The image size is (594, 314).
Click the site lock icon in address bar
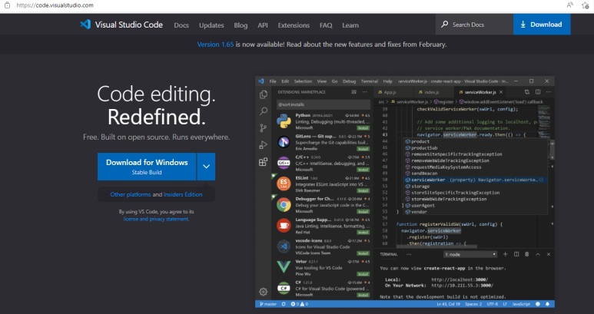click(x=7, y=5)
